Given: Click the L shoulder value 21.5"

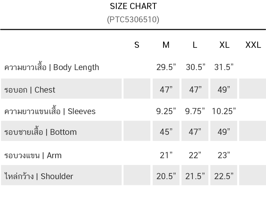Looking at the screenshot, I should [x=195, y=176].
